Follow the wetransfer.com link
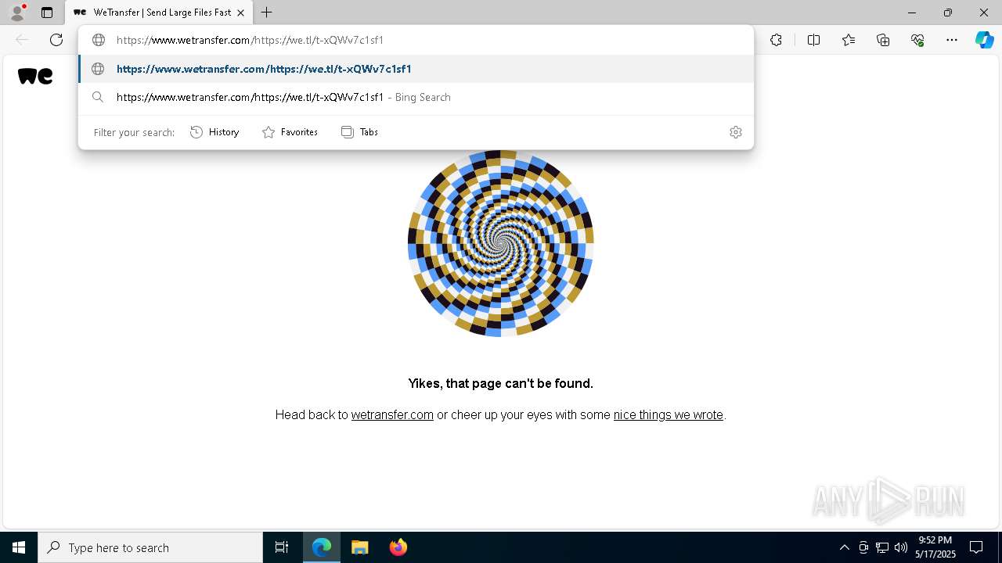1002x563 pixels. 392,415
